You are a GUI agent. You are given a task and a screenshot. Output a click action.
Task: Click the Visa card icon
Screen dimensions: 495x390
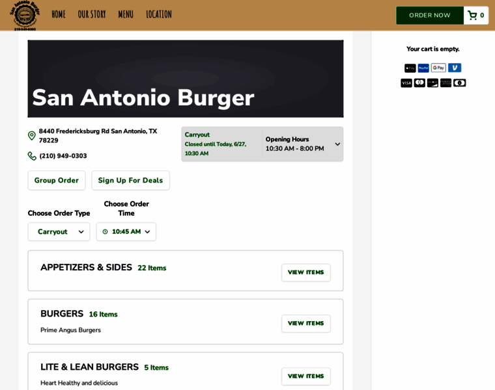(406, 83)
